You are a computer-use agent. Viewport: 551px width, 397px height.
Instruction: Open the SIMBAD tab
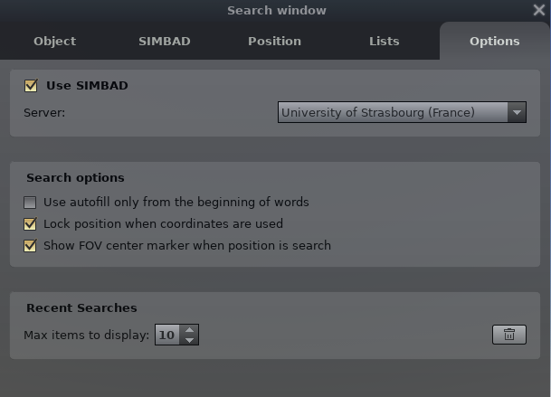(x=164, y=41)
